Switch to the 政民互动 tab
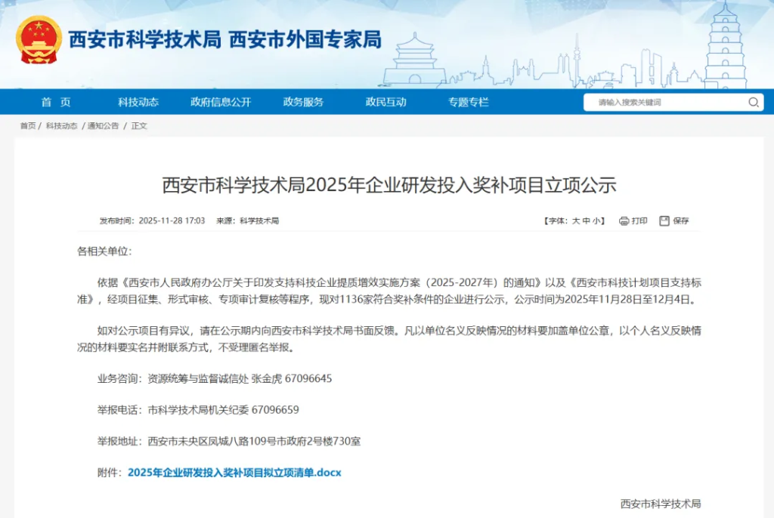This screenshot has height=518, width=774. 388,102
